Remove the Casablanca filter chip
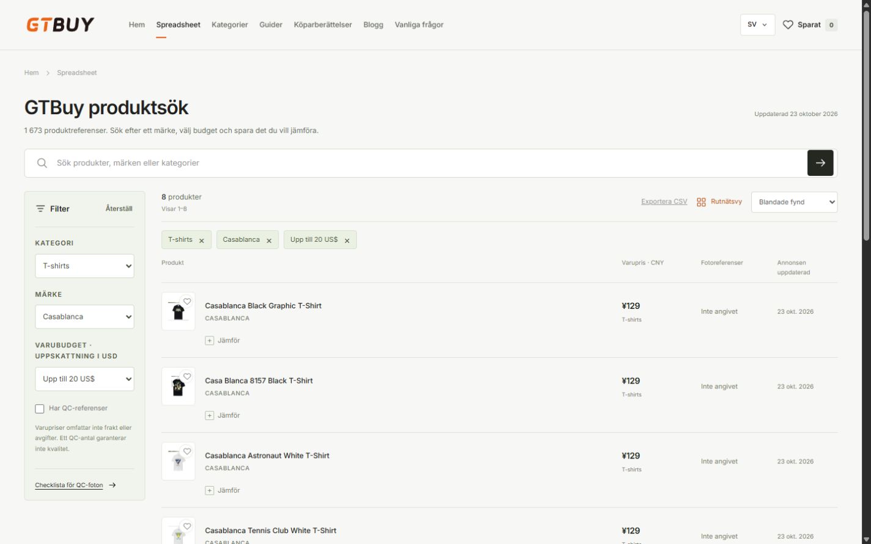871x544 pixels. pos(269,241)
